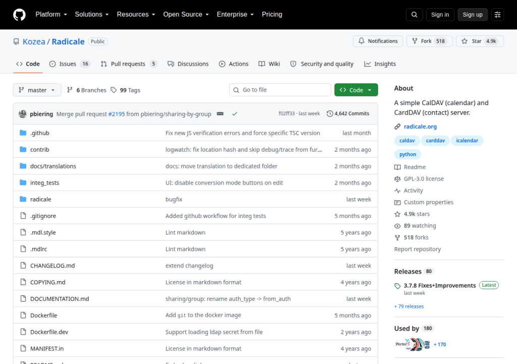This screenshot has height=364, width=517.
Task: Open pull request #2195 link
Action: pos(117,114)
